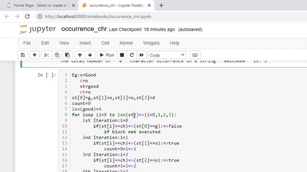Screen dimensions: 307x172
Task: Open the cell type Code dropdown
Action: pos(167,55)
